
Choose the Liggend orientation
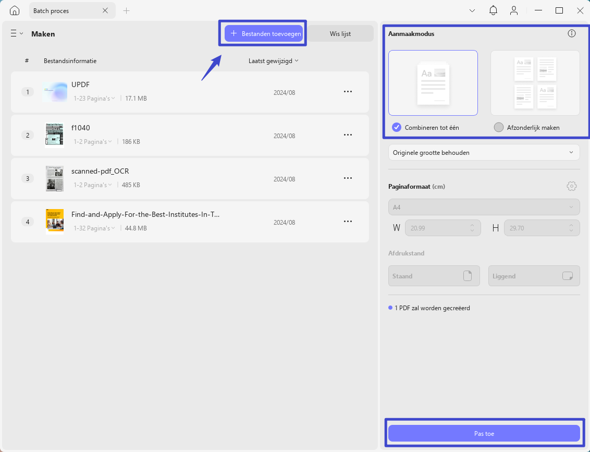(534, 276)
